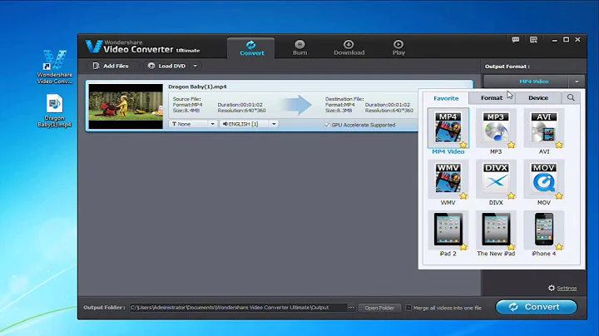The width and height of the screenshot is (599, 336).
Task: Click the Settings gear icon
Action: tap(552, 288)
